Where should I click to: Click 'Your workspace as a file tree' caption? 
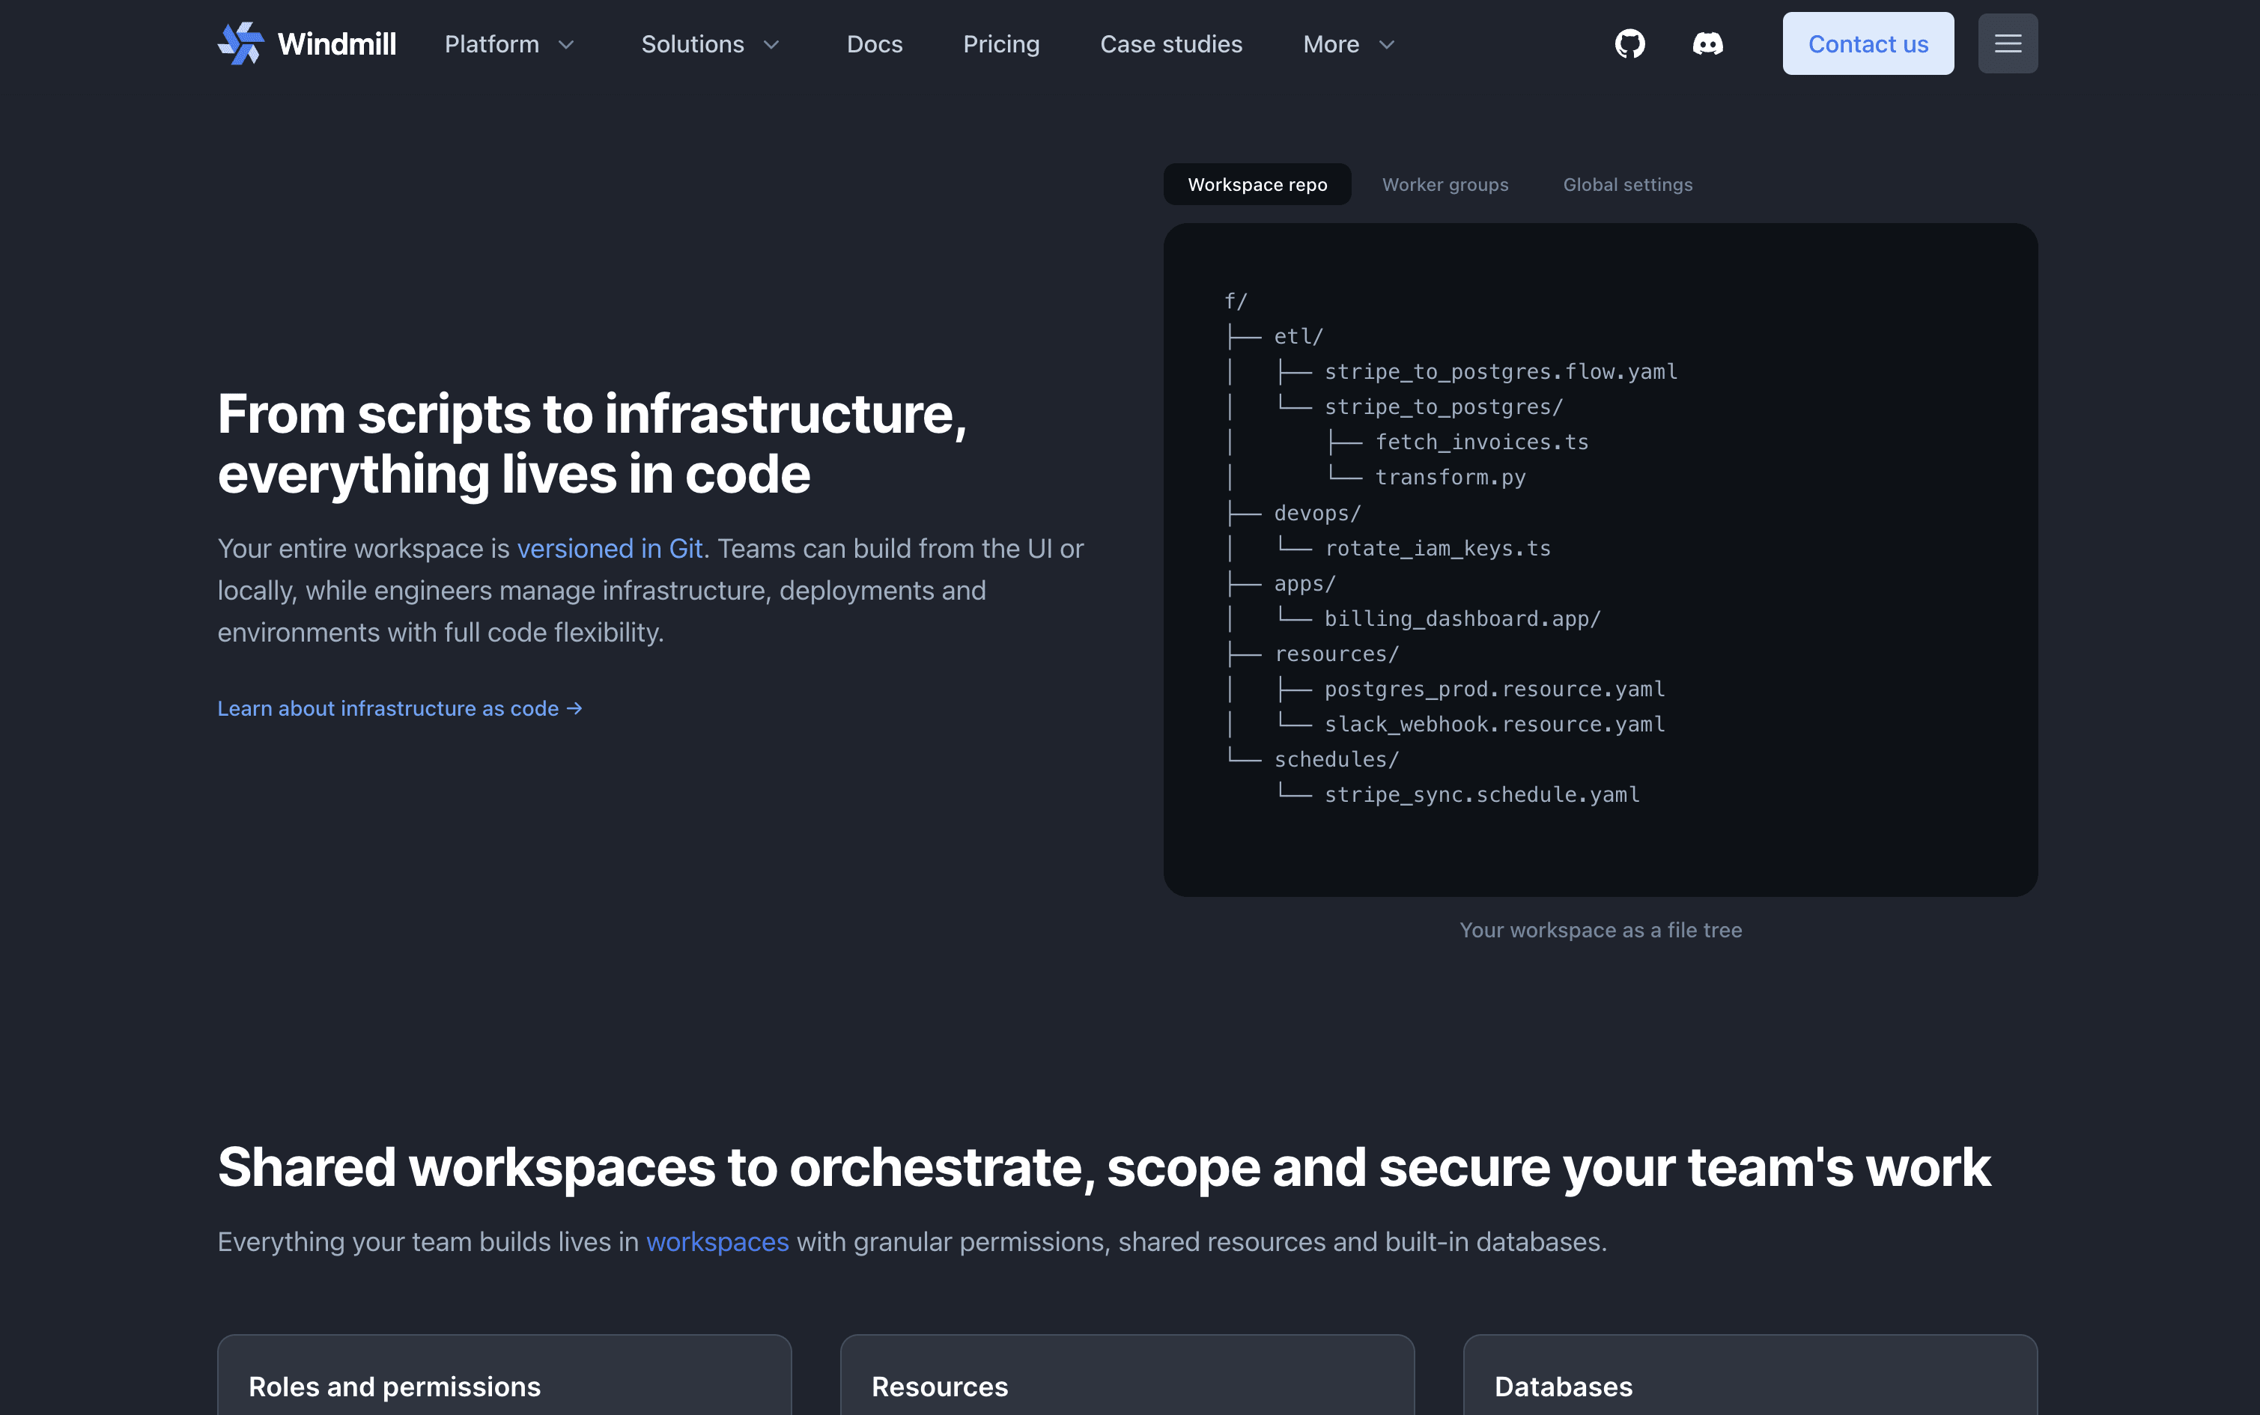click(1600, 930)
